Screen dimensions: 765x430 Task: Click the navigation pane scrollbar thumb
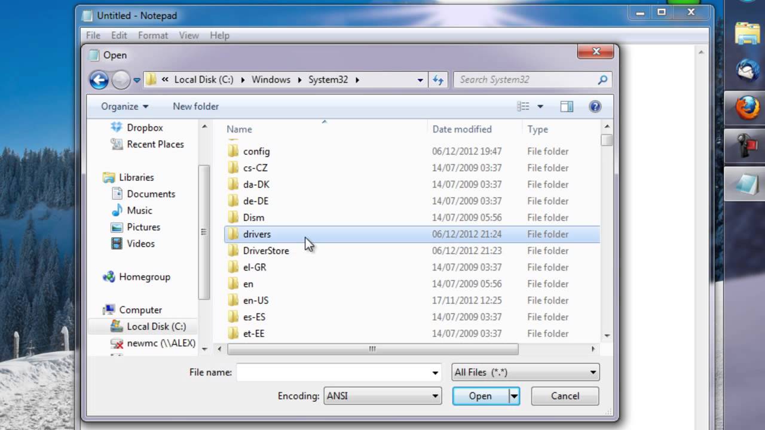(203, 232)
